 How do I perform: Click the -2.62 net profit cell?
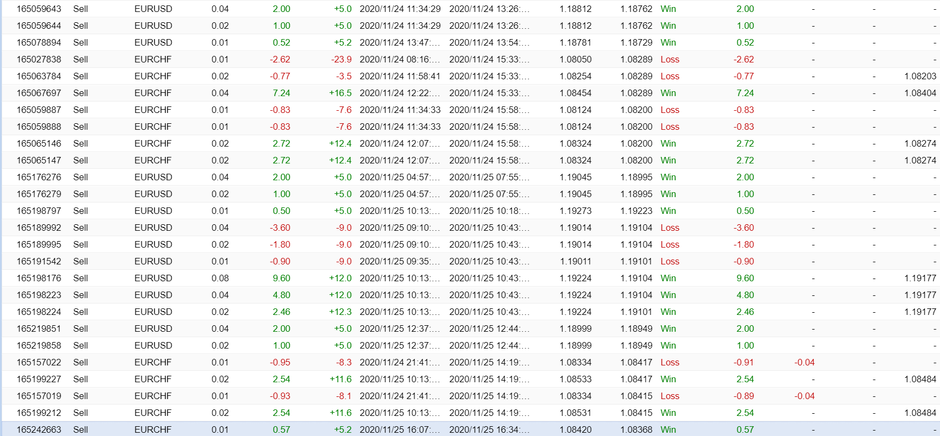coord(744,59)
